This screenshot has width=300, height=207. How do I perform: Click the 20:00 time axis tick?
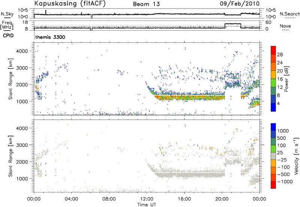pyautogui.click(x=222, y=199)
